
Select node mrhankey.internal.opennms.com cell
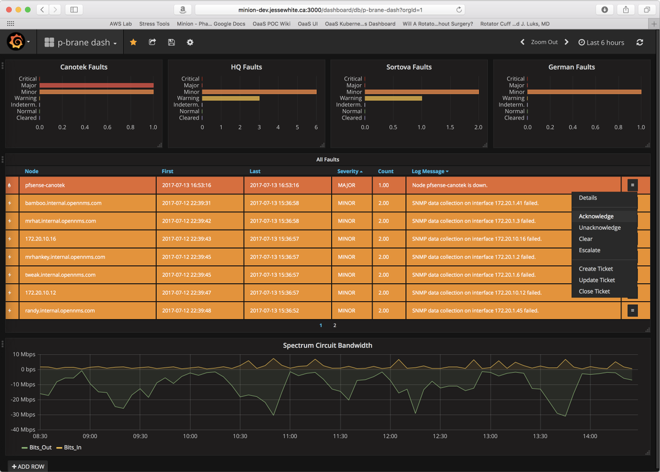click(87, 257)
